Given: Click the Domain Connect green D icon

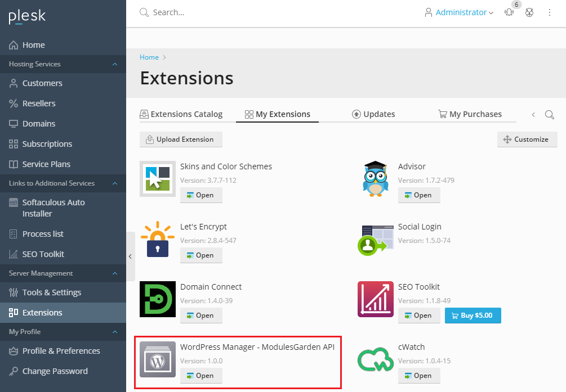Looking at the screenshot, I should [158, 299].
